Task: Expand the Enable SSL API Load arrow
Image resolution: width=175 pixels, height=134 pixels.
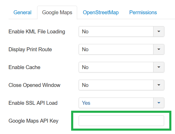Action: (159, 103)
